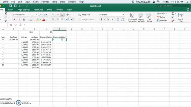
Task: Open Conditional Formatting menu
Action: pos(132,18)
